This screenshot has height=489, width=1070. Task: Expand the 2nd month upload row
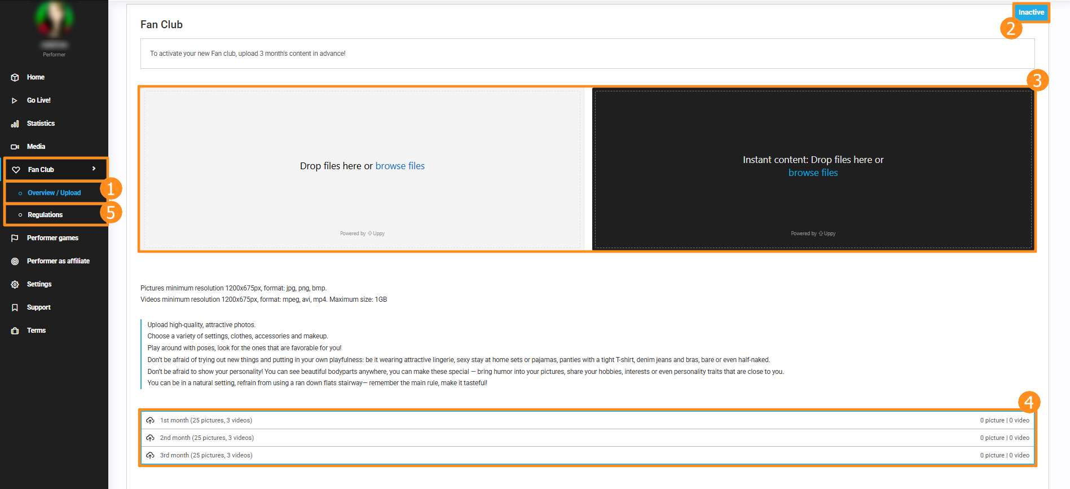[x=206, y=438]
